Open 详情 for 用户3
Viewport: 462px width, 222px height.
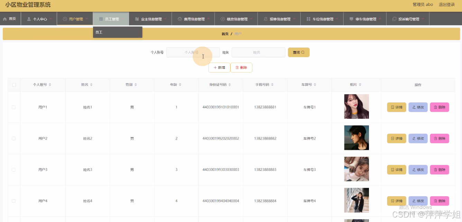[397, 170]
